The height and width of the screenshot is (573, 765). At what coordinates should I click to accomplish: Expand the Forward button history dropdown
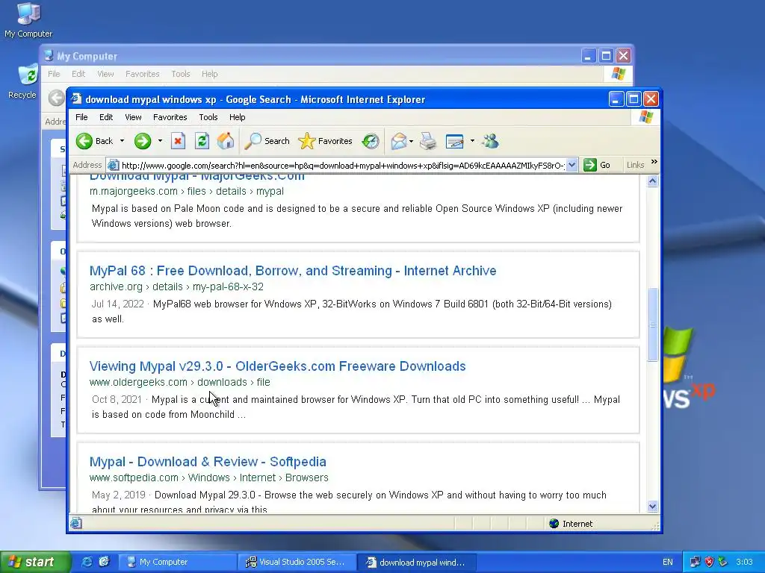coord(160,141)
